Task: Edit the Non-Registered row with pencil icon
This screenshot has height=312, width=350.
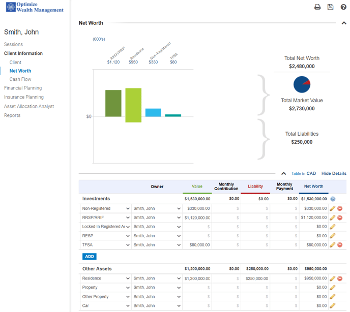Action: pos(332,208)
